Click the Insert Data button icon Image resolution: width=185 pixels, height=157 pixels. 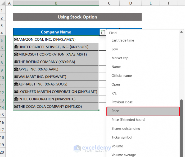point(103,32)
